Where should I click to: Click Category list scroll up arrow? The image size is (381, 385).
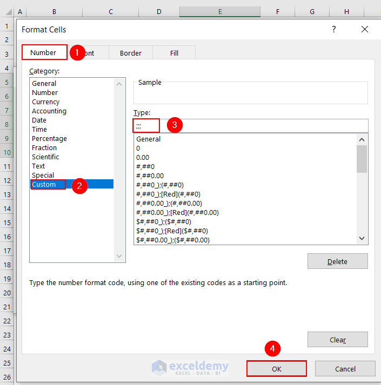coord(119,84)
